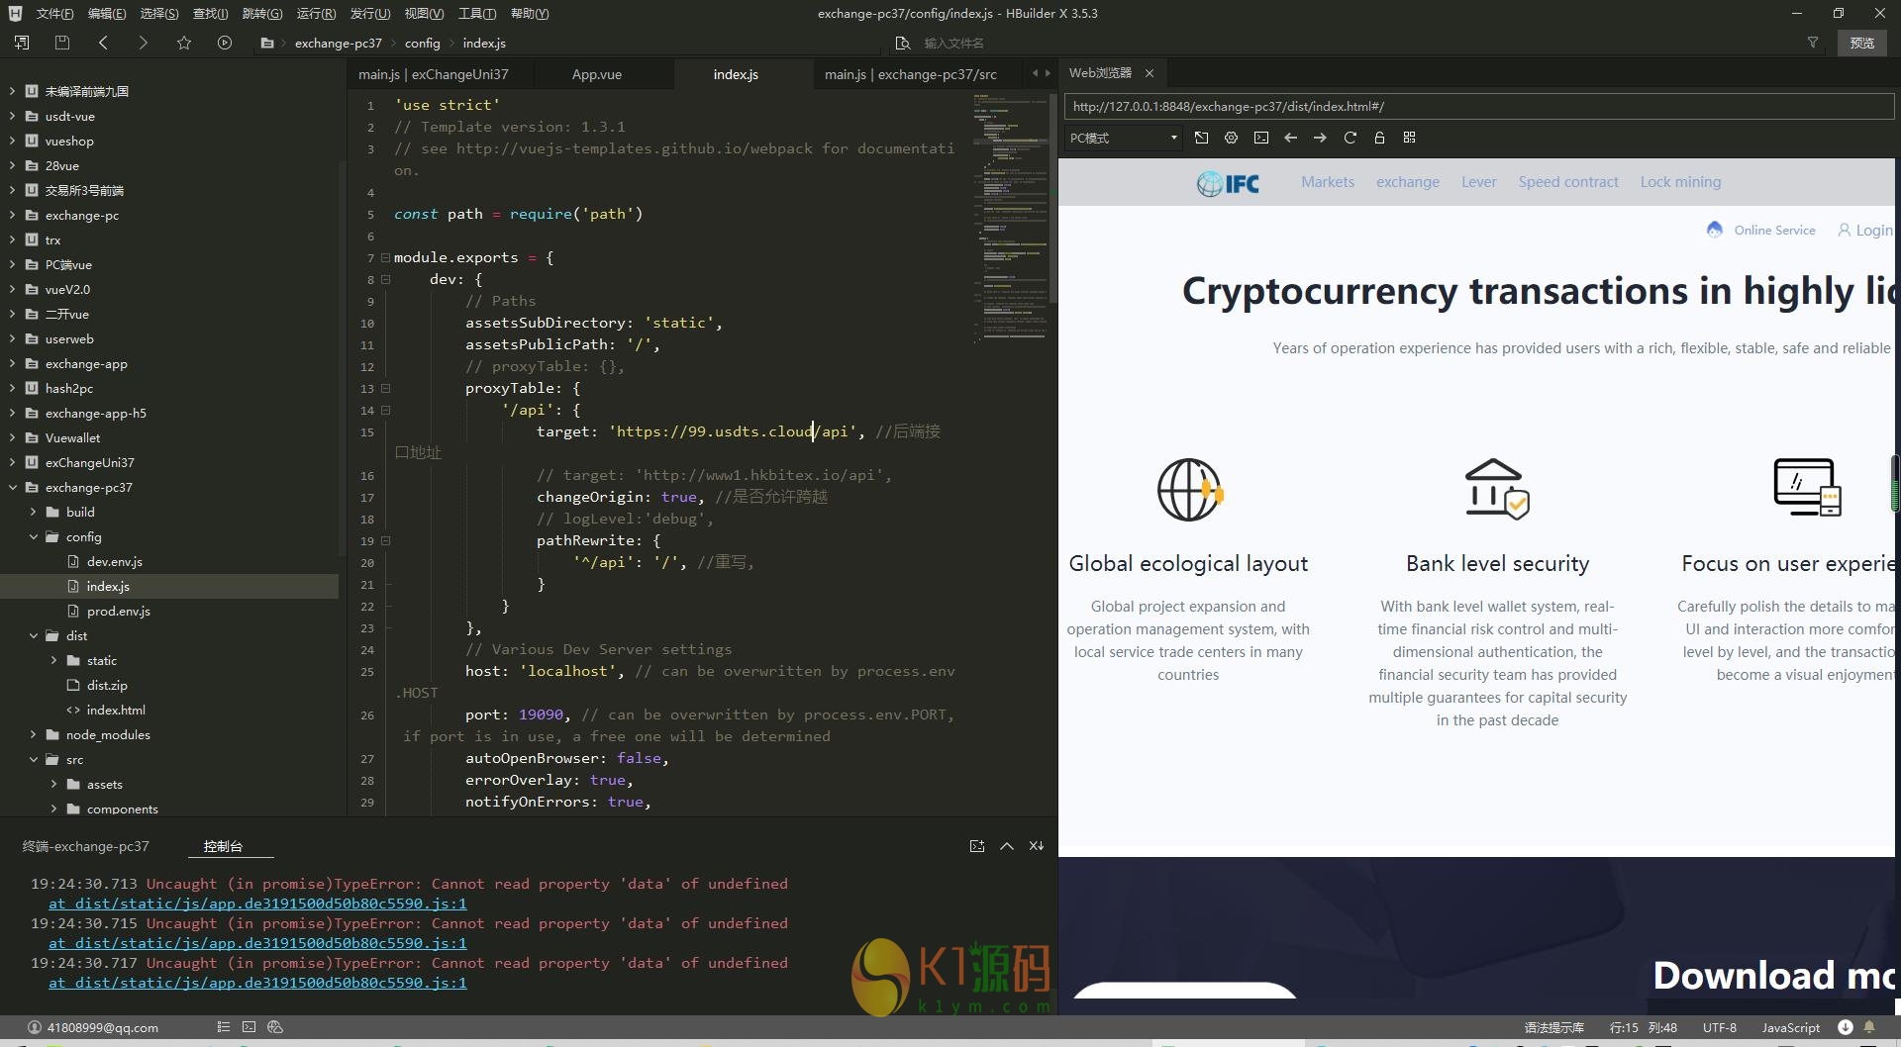Collapse the config folder
This screenshot has height=1047, width=1901.
34,536
